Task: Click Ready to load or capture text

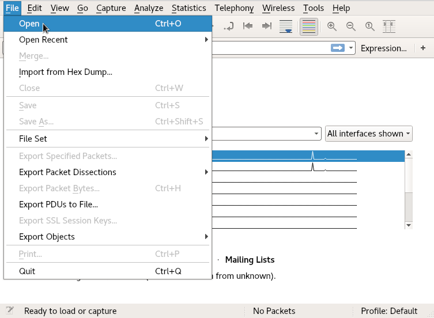Action: 70,311
